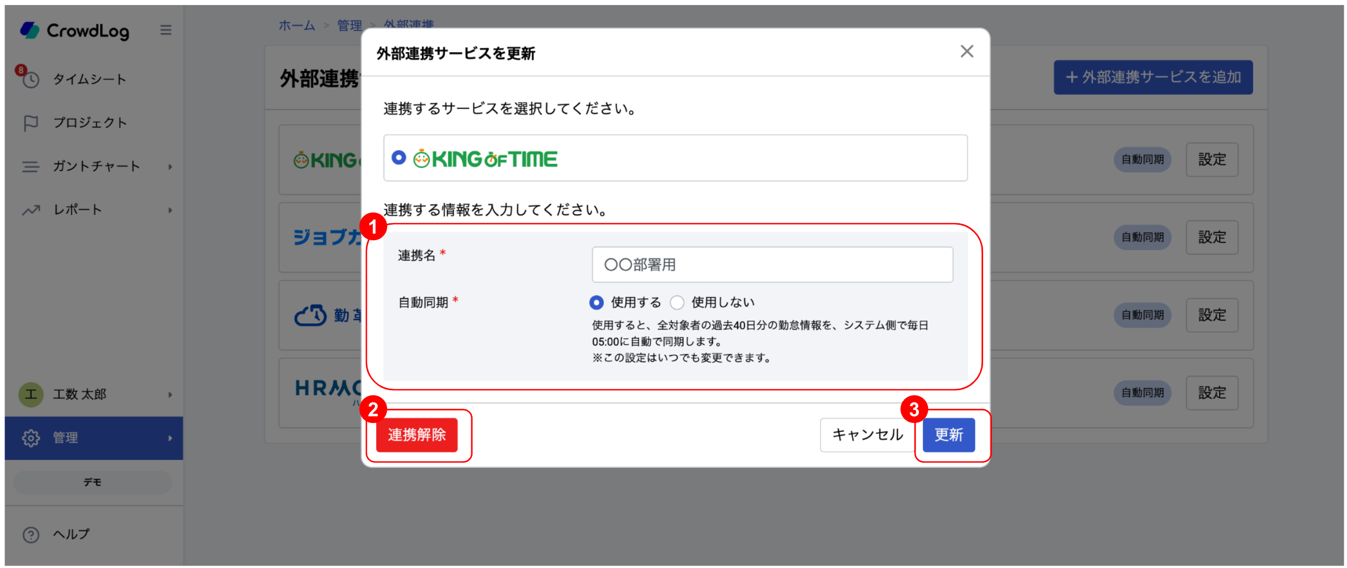Viewport: 1347px width, 568px height.
Task: Click 設定 in the ジョブカン row
Action: tap(1212, 237)
